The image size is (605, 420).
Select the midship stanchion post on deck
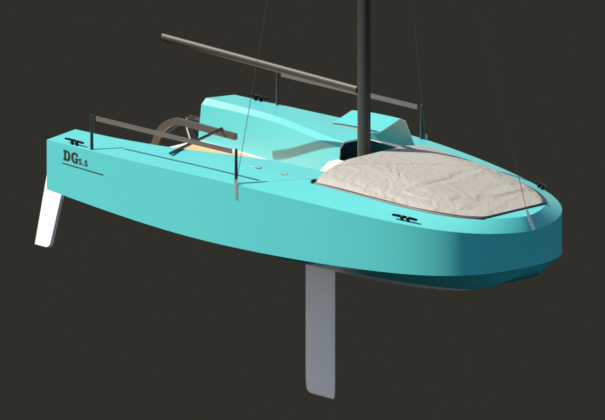click(236, 175)
